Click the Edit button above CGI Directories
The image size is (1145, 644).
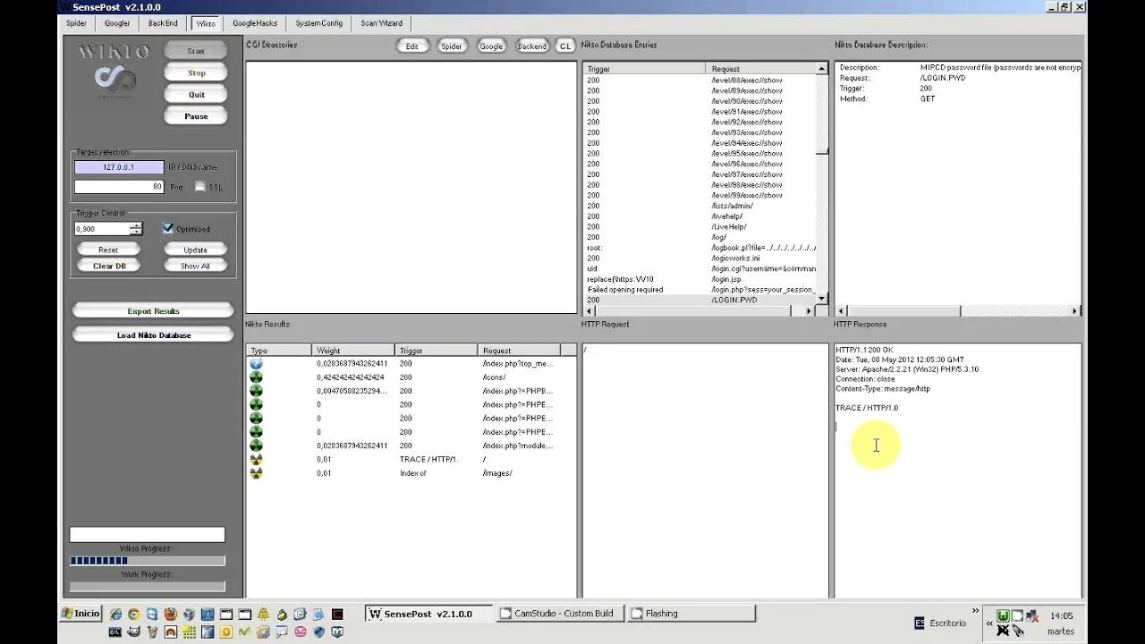(411, 46)
